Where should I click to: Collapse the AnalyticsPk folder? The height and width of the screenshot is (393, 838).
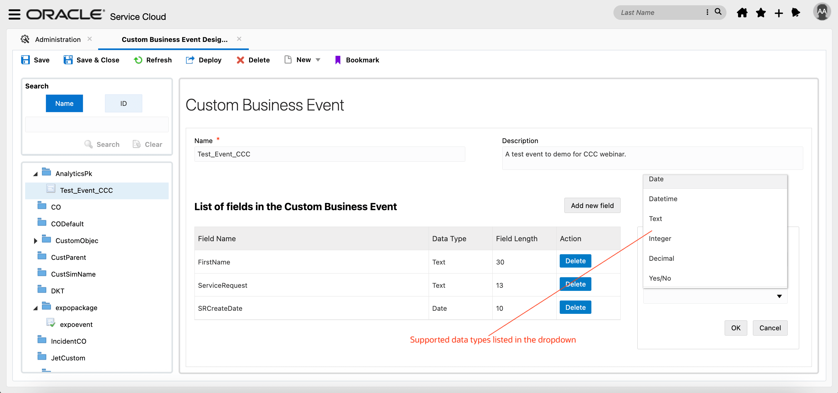point(35,174)
